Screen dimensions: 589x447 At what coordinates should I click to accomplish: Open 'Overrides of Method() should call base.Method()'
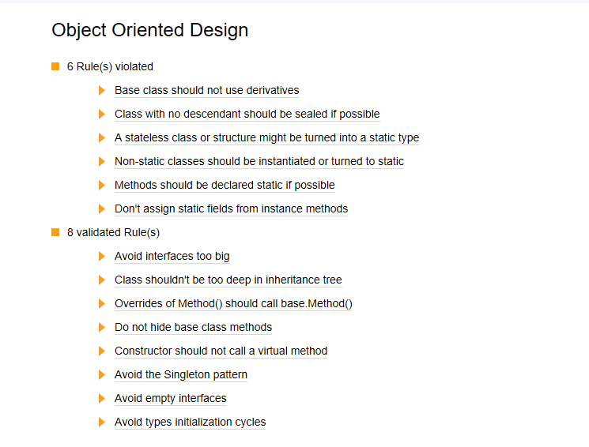(233, 303)
